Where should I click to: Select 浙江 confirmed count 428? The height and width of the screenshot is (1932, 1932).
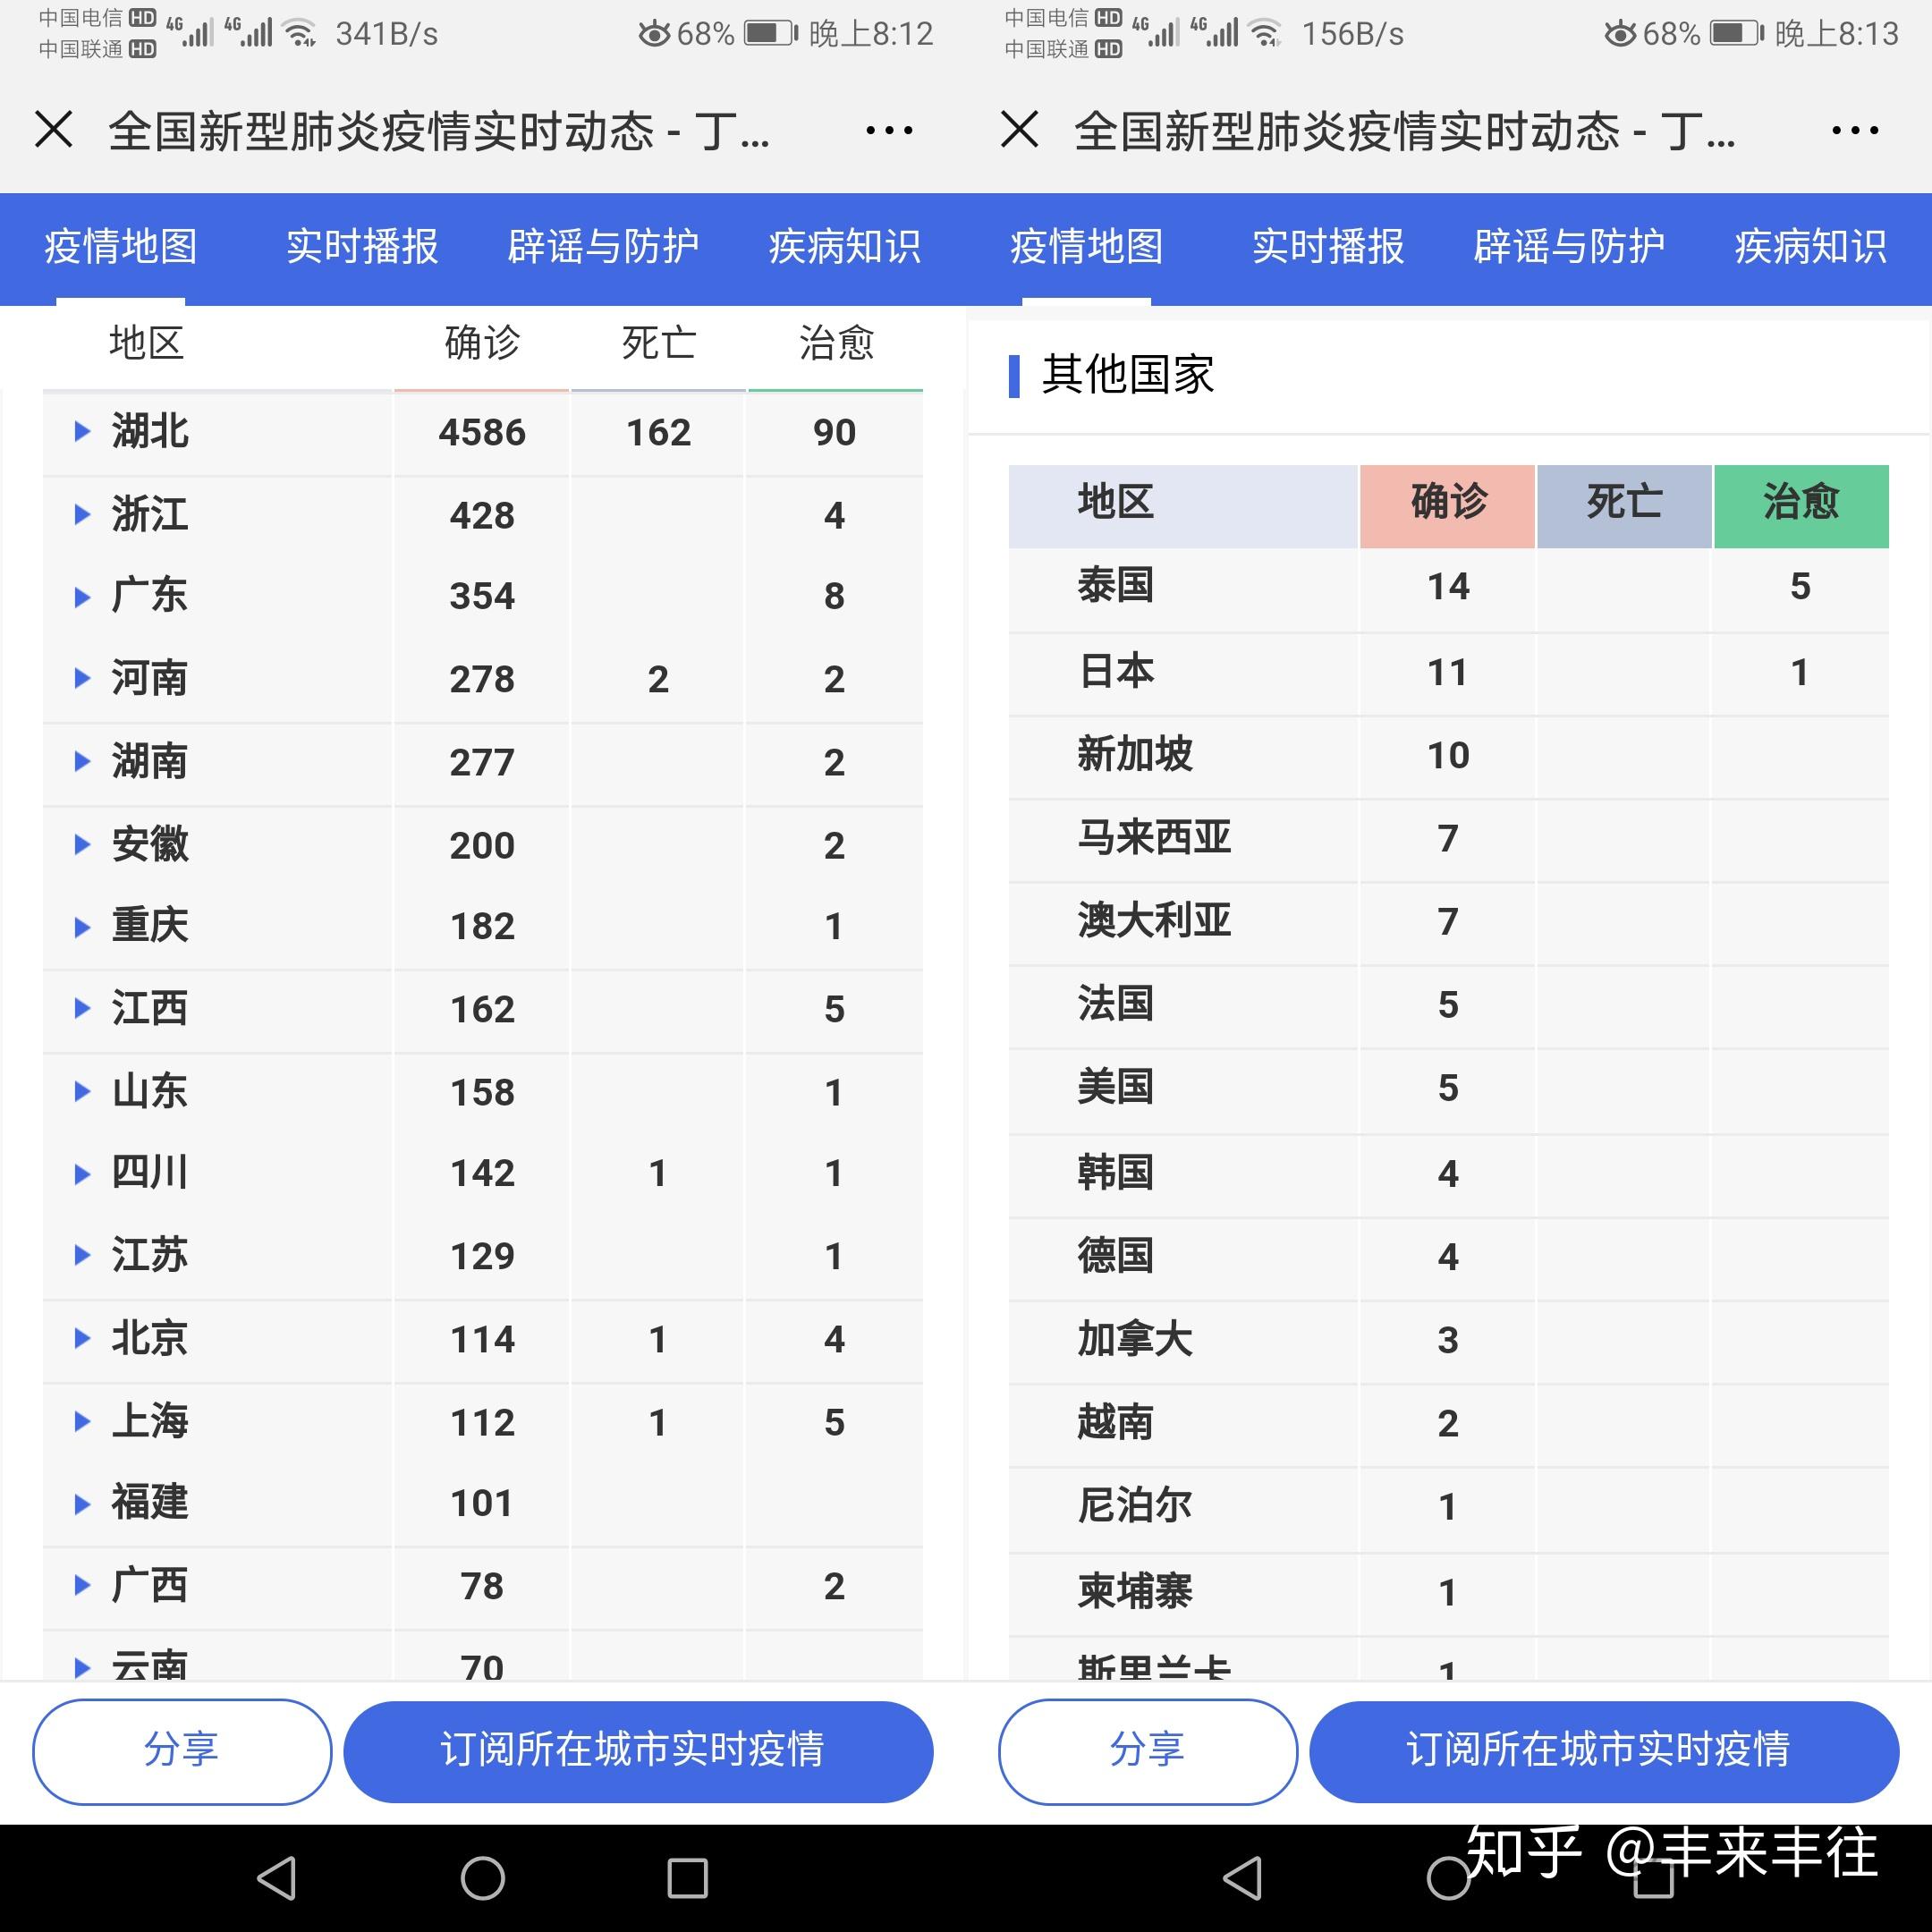pos(482,515)
